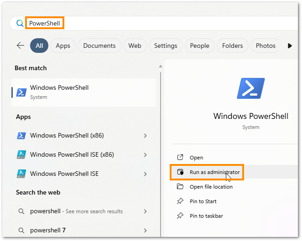The height and width of the screenshot is (241, 302).
Task: Click the search magnifier icon in search box
Action: tap(20, 23)
